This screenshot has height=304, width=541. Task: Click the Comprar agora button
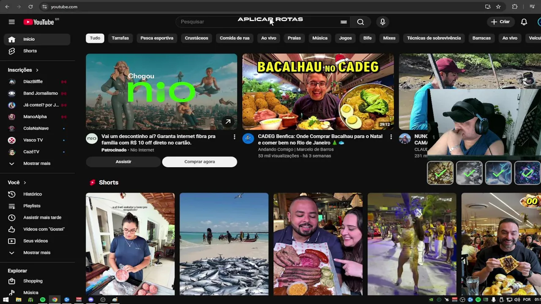pos(199,162)
